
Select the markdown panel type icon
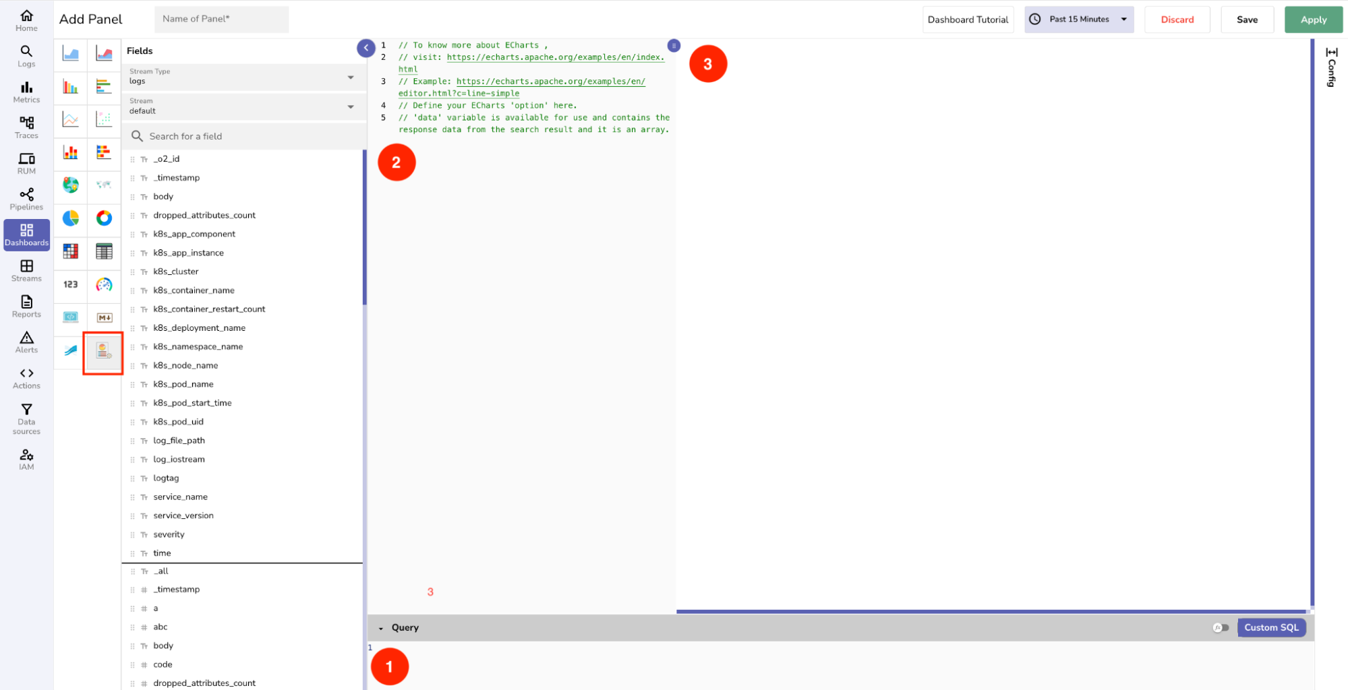point(104,317)
